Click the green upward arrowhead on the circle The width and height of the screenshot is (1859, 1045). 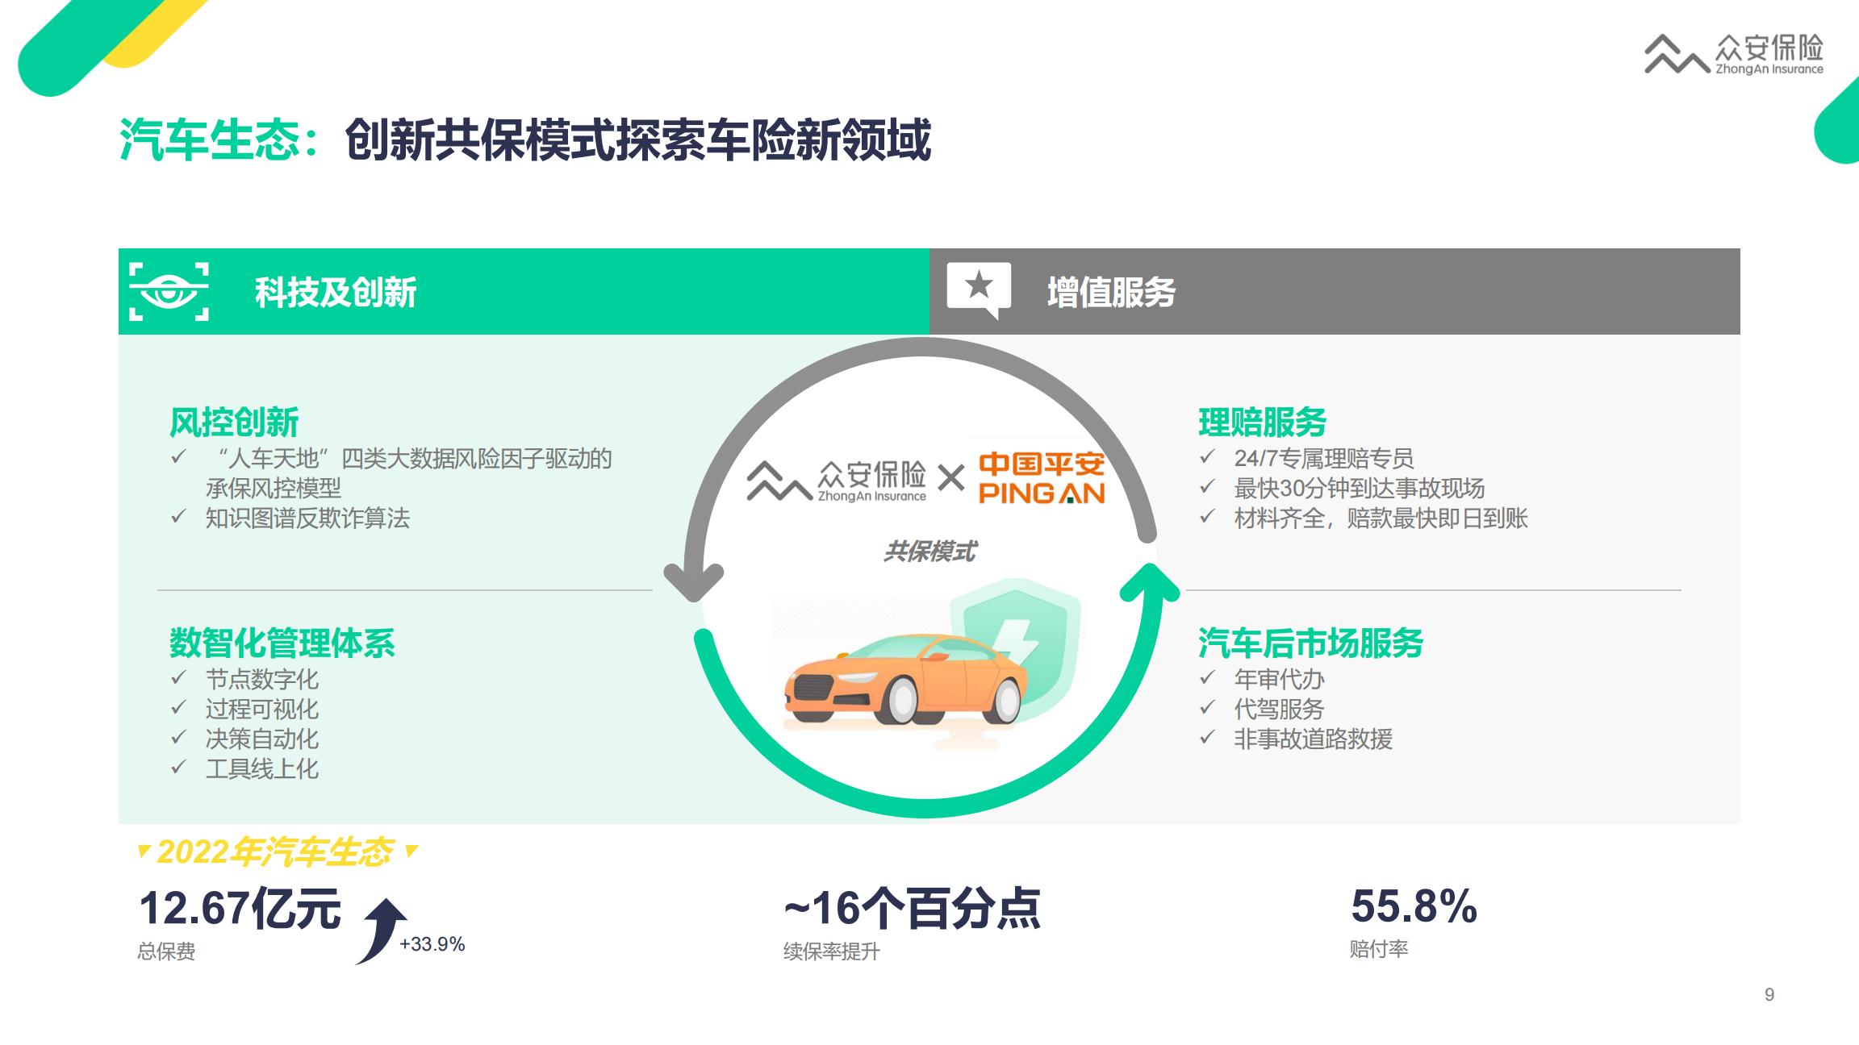[x=1150, y=582]
